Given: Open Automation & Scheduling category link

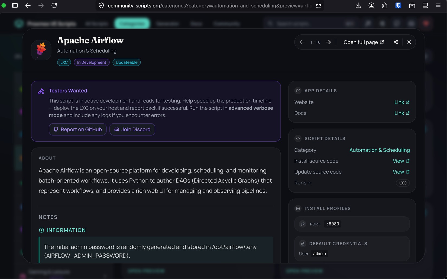Looking at the screenshot, I should click(x=380, y=150).
